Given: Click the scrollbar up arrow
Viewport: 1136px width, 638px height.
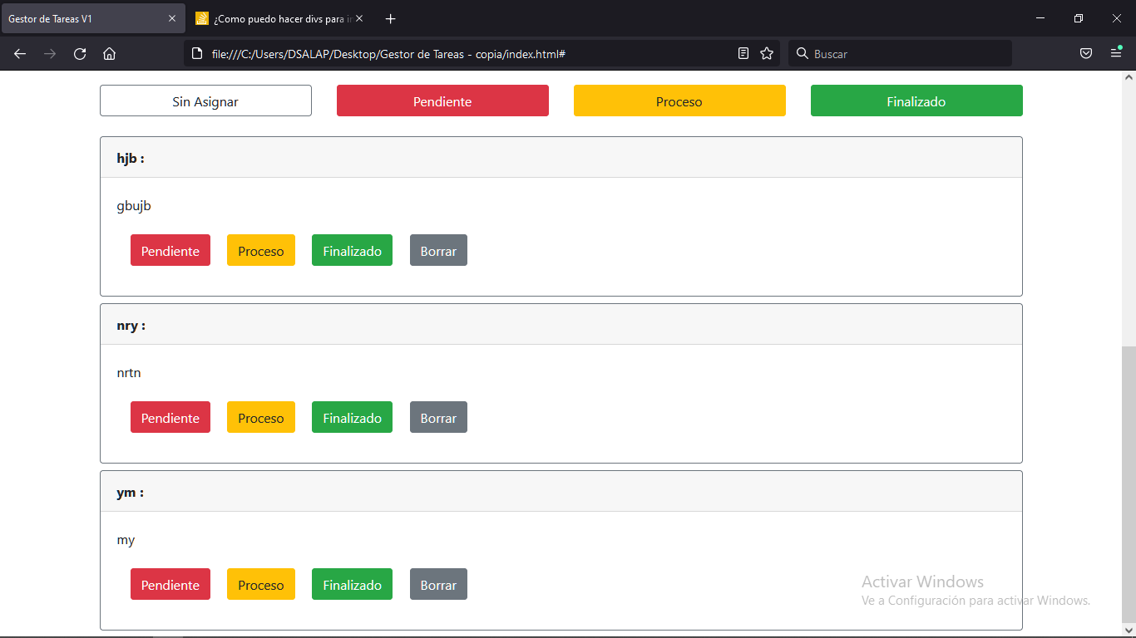Looking at the screenshot, I should coord(1129,77).
